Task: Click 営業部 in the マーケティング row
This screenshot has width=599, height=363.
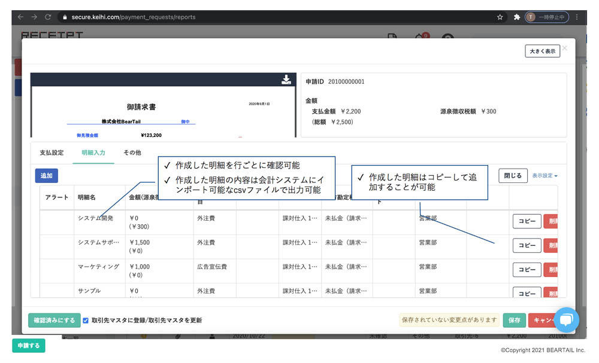Action: click(428, 267)
